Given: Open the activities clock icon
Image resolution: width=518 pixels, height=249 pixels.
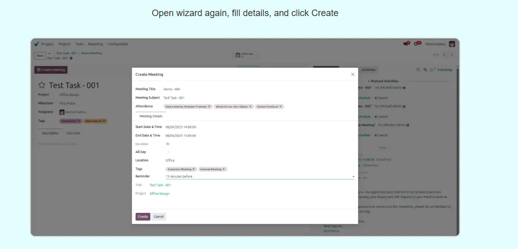Looking at the screenshot, I should click(x=416, y=44).
